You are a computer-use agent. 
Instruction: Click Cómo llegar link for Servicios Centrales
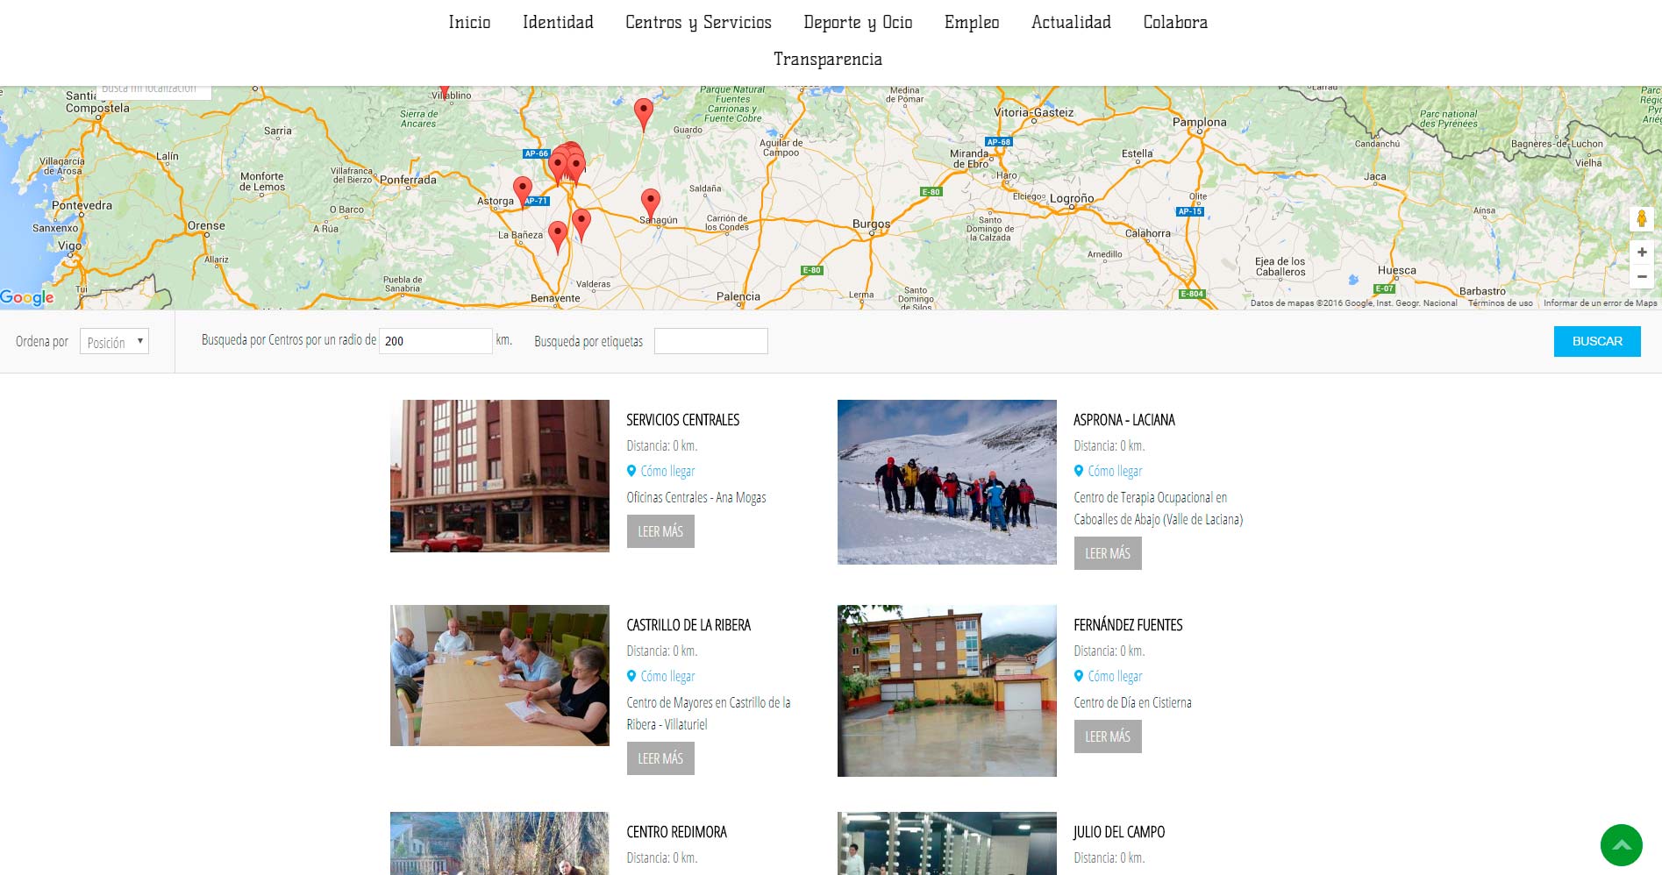[667, 471]
